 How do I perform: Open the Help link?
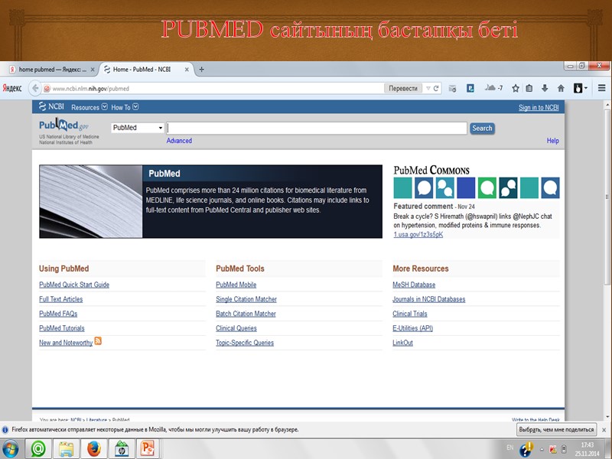coord(552,141)
